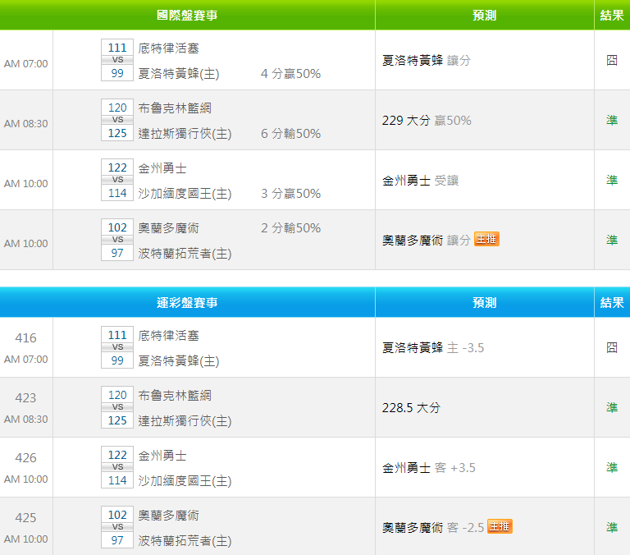This screenshot has width=630, height=555.
Task: Click the VS badge in game 423 row
Action: (117, 407)
